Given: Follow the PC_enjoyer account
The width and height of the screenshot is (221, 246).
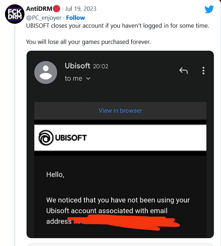Looking at the screenshot, I should point(76,18).
